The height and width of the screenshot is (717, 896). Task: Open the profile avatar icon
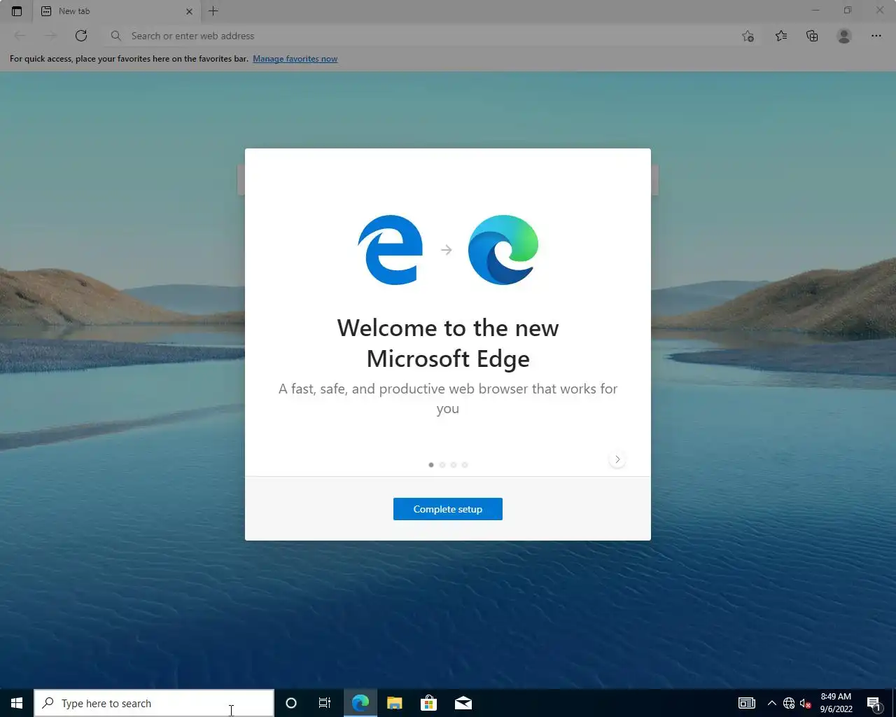coord(844,36)
